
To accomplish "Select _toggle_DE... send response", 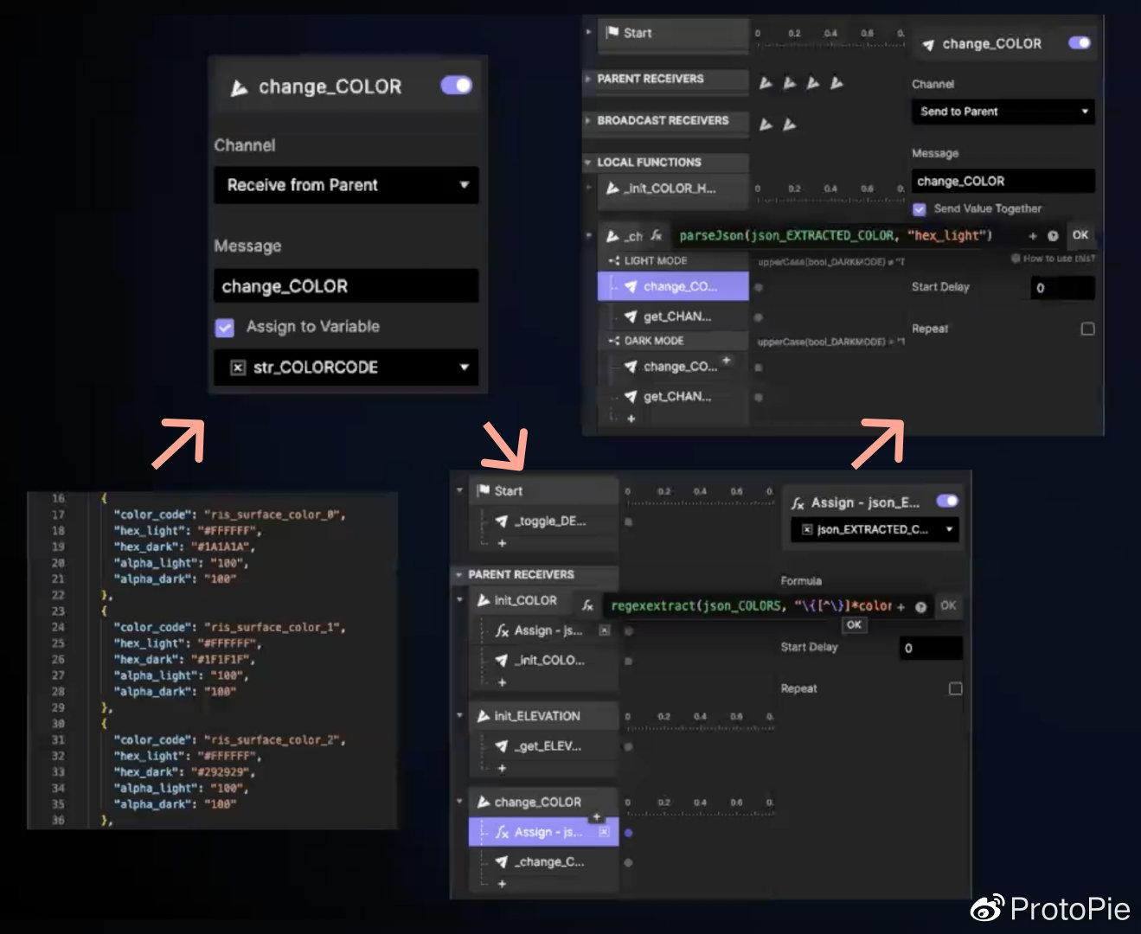I will pos(543,521).
